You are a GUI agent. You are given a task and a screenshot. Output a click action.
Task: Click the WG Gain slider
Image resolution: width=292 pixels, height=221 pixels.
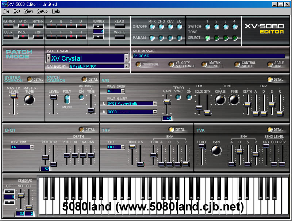167,102
